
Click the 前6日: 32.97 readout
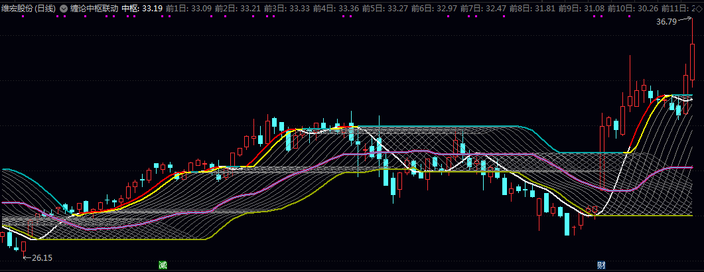pos(434,8)
